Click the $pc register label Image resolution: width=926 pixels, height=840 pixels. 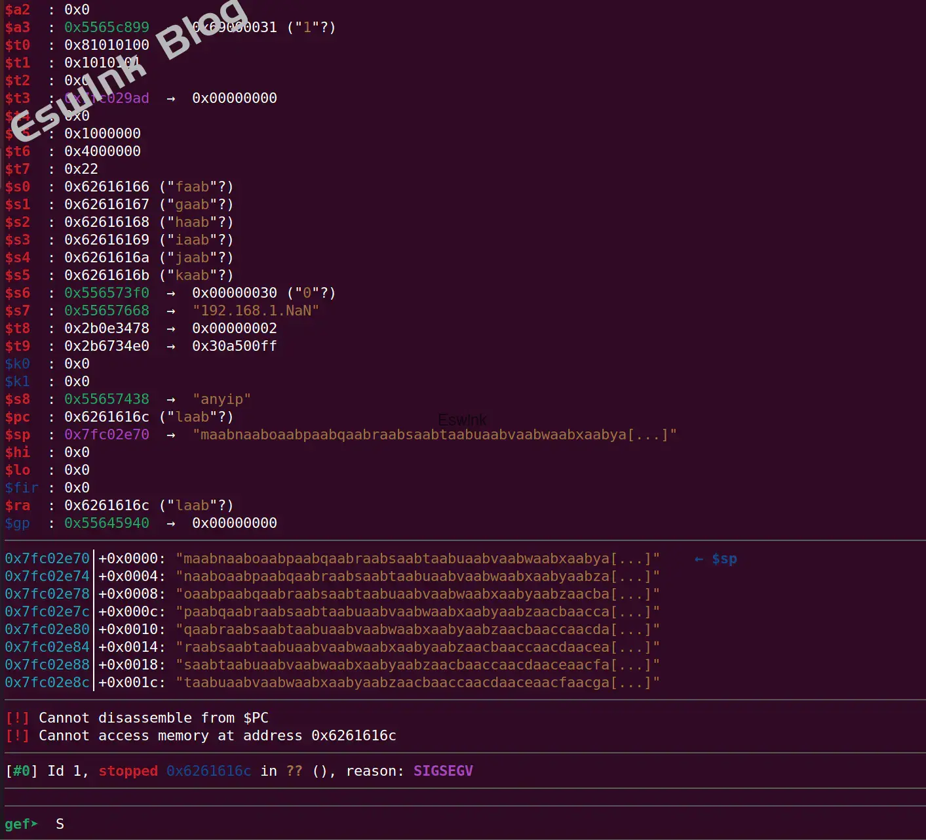(18, 417)
